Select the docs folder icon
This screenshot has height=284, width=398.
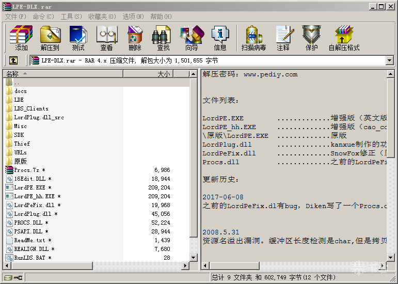(9, 91)
